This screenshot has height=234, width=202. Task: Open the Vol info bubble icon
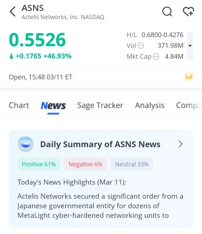(141, 46)
